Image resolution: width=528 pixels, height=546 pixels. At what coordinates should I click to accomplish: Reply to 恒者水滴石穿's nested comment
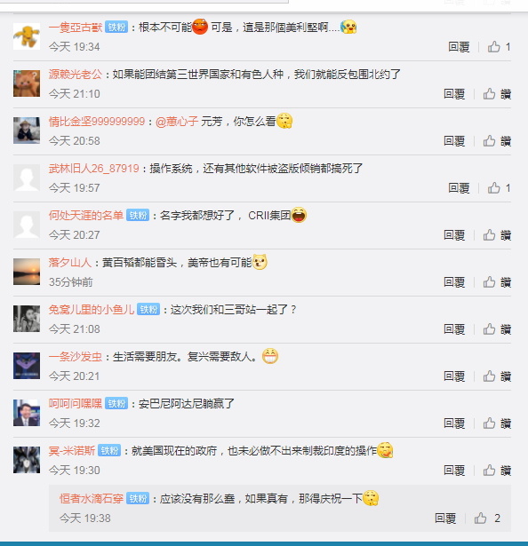(x=445, y=518)
